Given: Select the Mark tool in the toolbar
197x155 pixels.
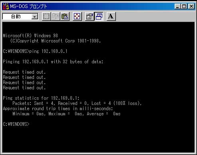Looking at the screenshot, I should click(x=46, y=16).
